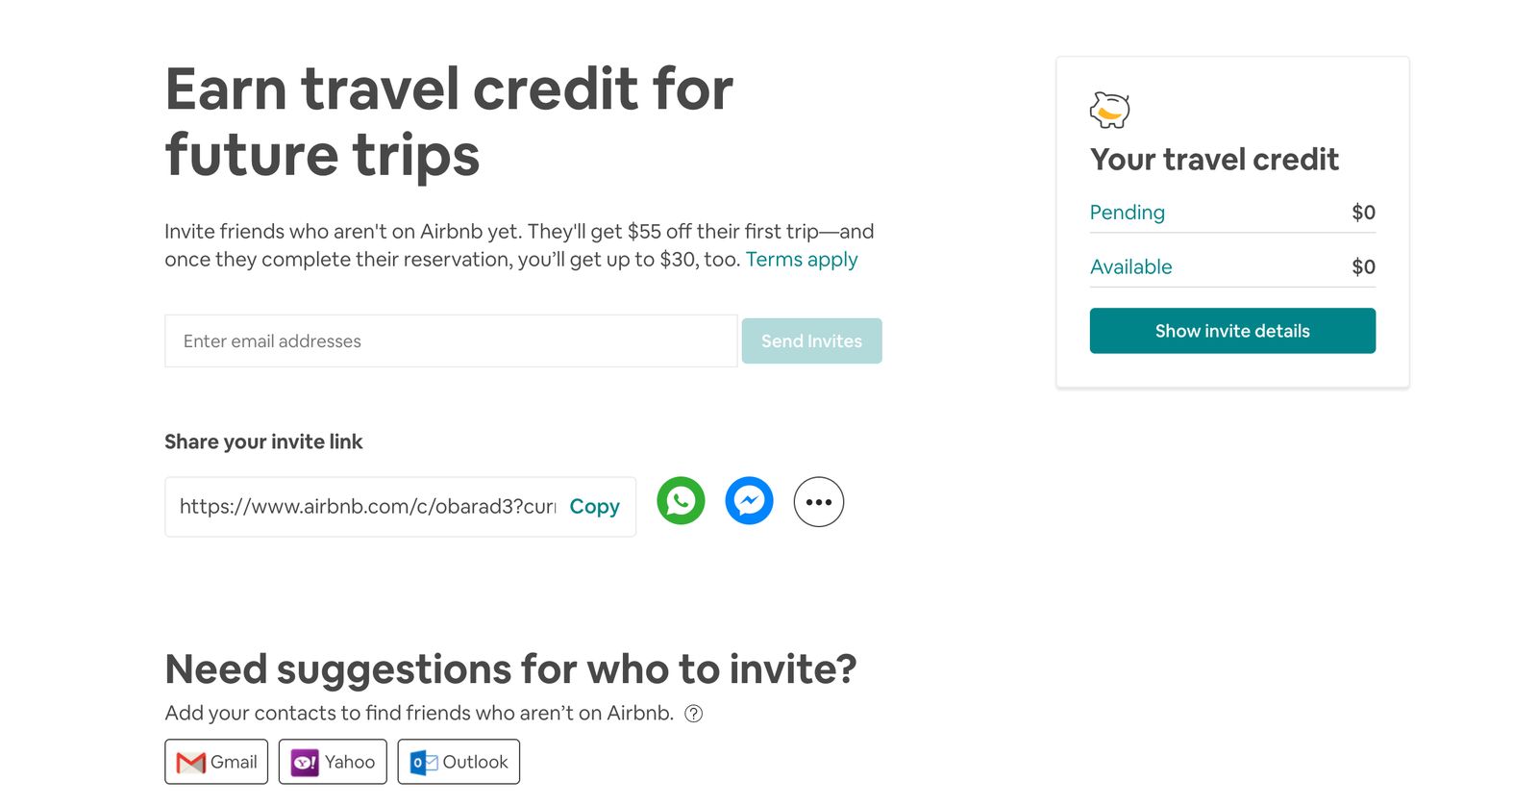Import contacts from Yahoo
This screenshot has height=806, width=1538.
pos(333,762)
